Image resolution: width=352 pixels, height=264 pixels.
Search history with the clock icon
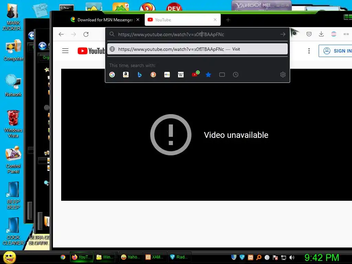click(235, 75)
